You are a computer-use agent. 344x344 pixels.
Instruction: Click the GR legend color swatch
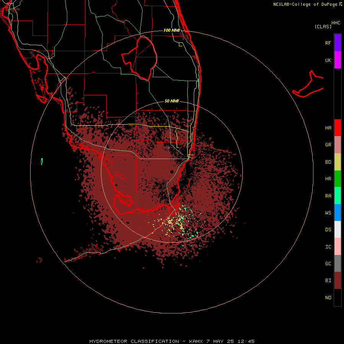coord(338,145)
